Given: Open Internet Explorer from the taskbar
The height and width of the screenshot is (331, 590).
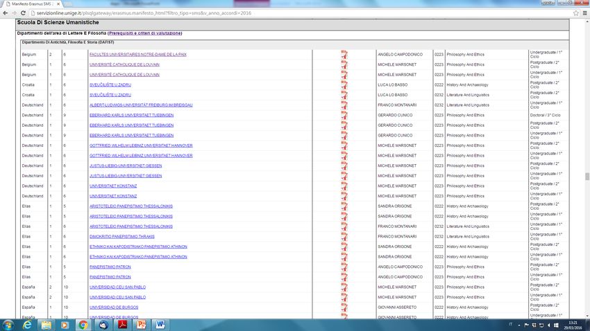Looking at the screenshot, I should (x=27, y=323).
